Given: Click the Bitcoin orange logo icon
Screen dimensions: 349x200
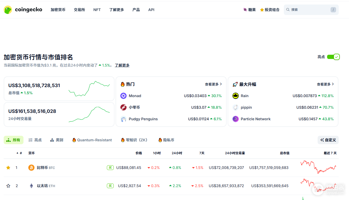Looking at the screenshot, I should point(31,168).
